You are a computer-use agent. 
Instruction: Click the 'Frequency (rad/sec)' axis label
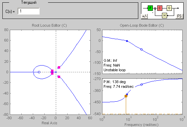click(141, 125)
